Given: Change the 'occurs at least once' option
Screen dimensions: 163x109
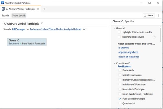Looking at the screenshot, I should 129,57.
